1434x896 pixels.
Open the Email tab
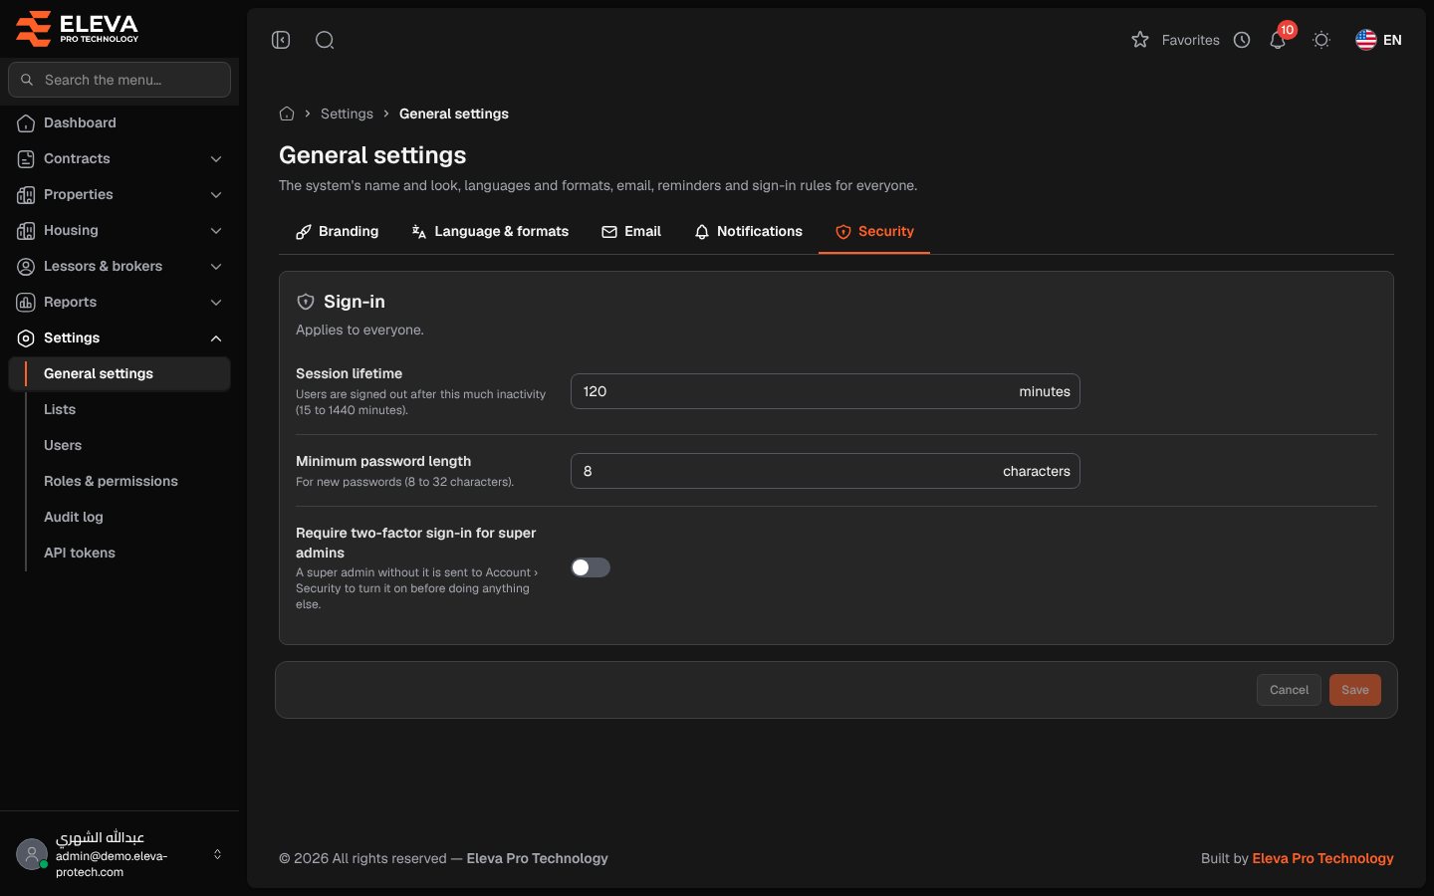[x=631, y=231]
